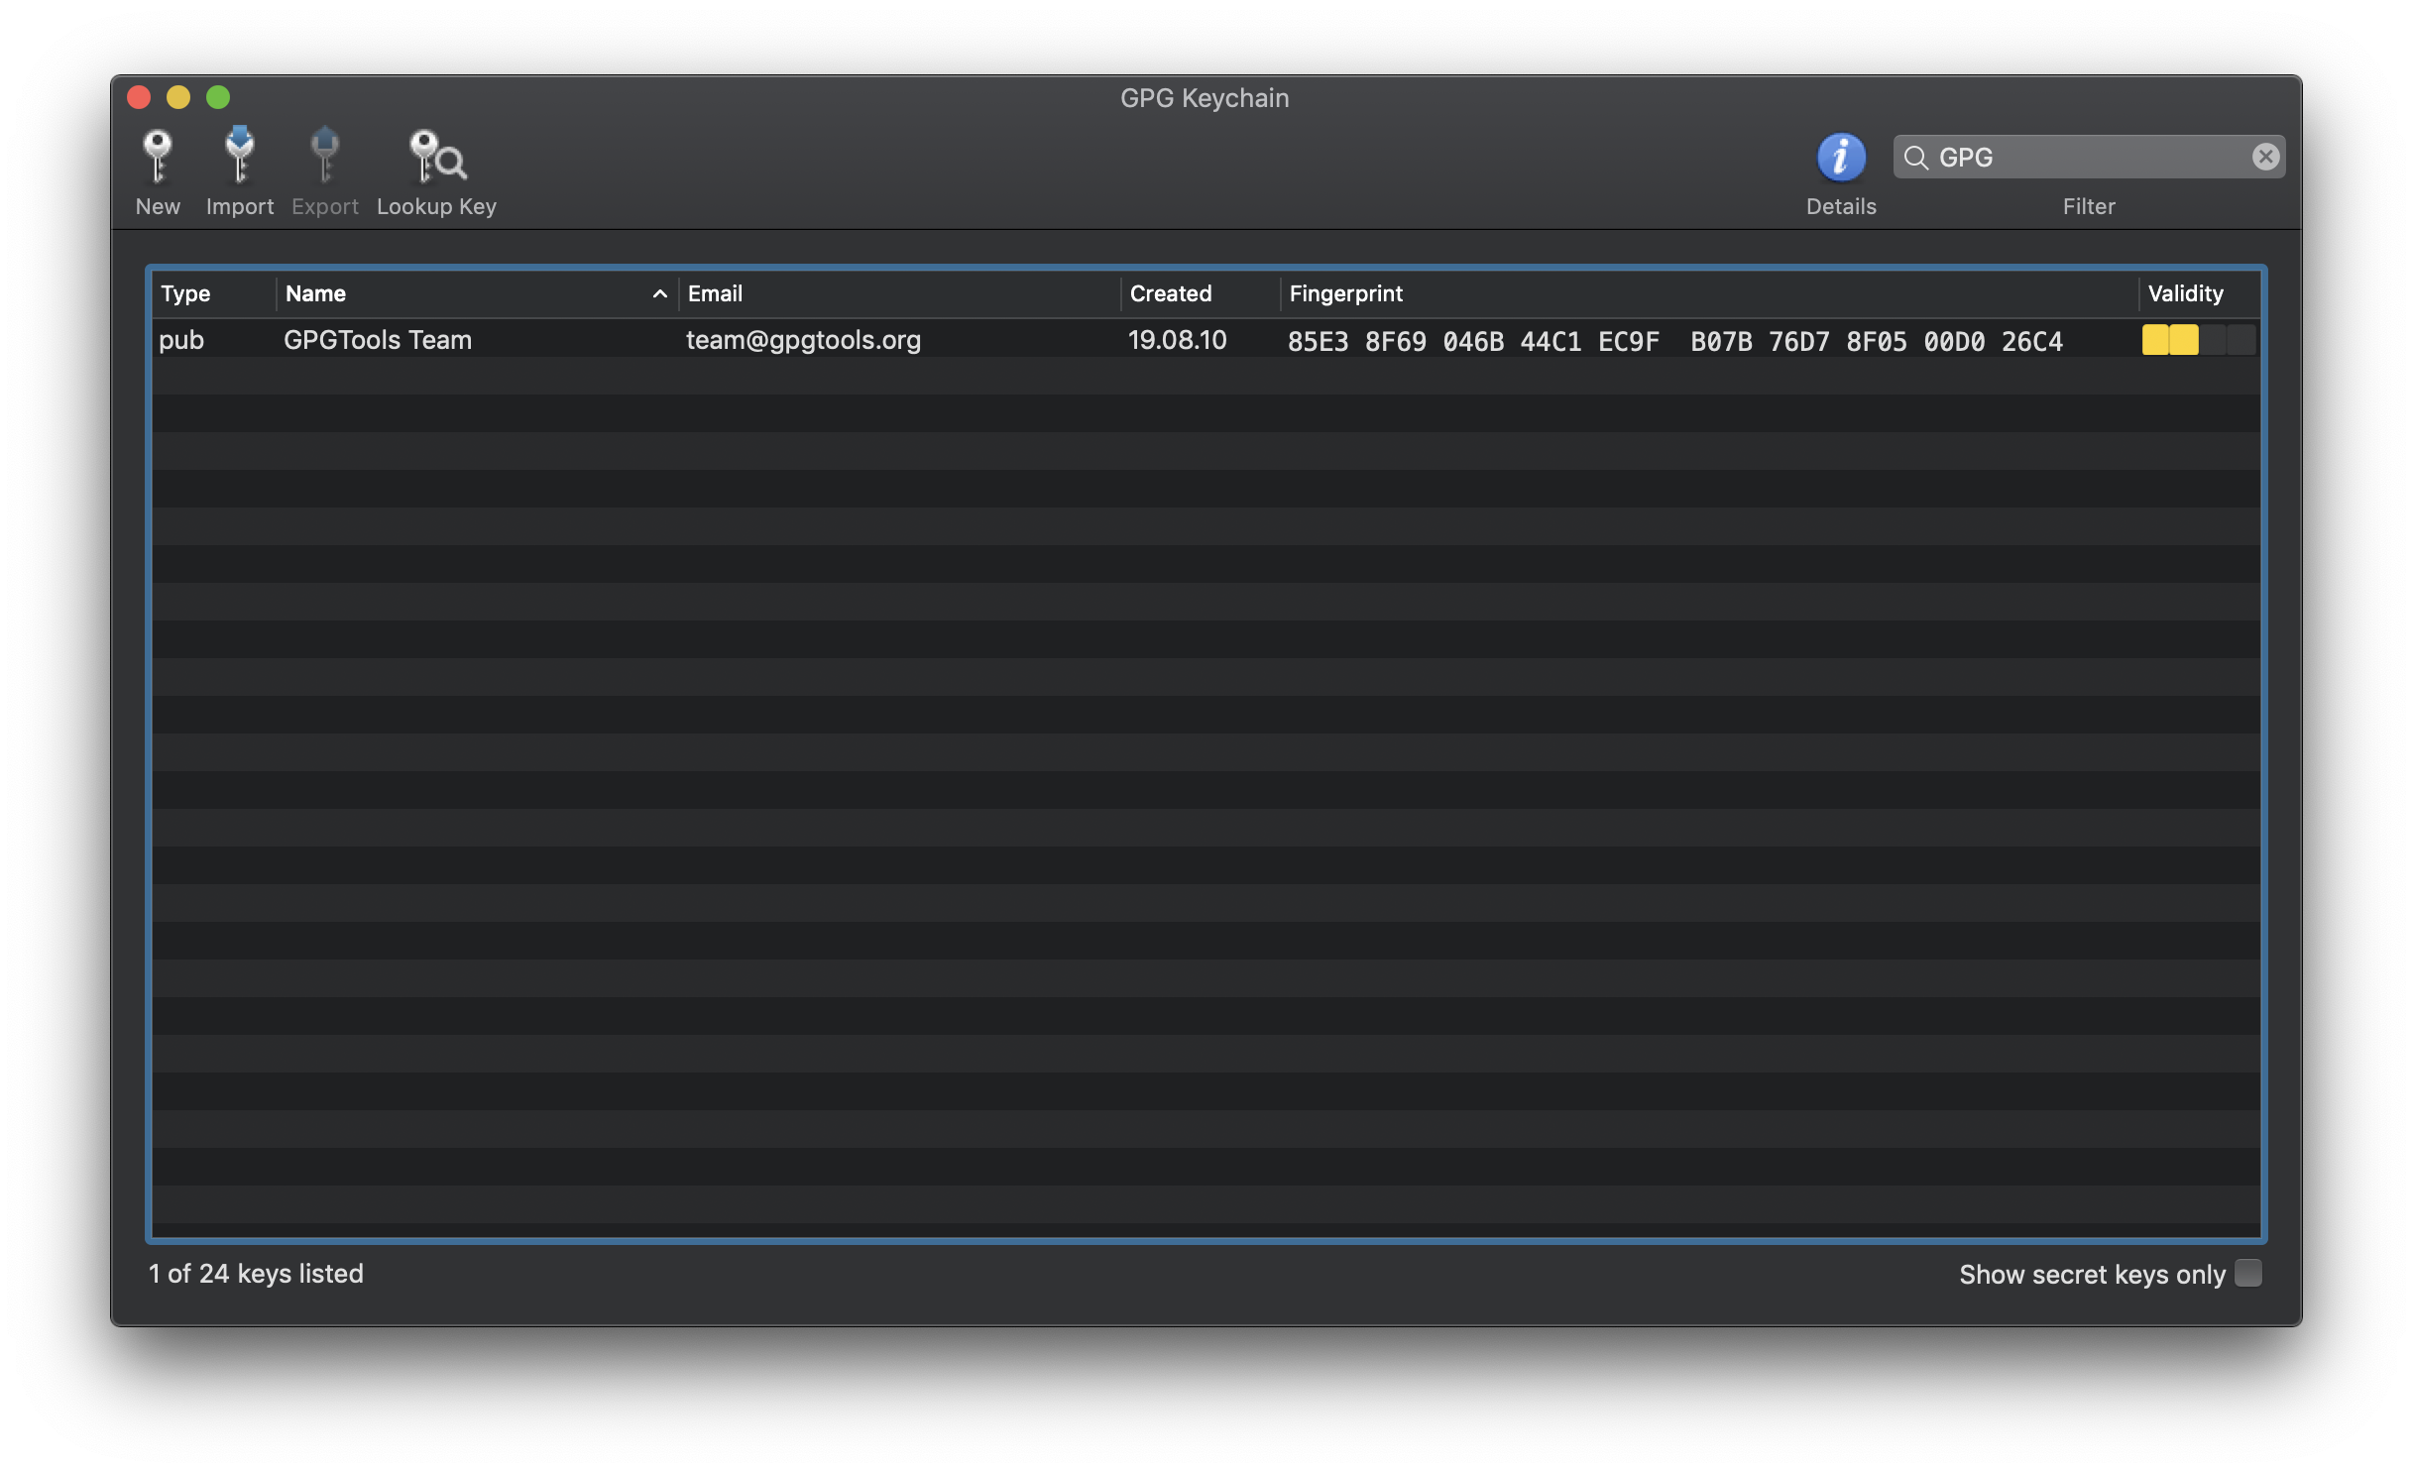Click the filter magnifying glass icon
Screen dimensions: 2413x1473
(1915, 158)
